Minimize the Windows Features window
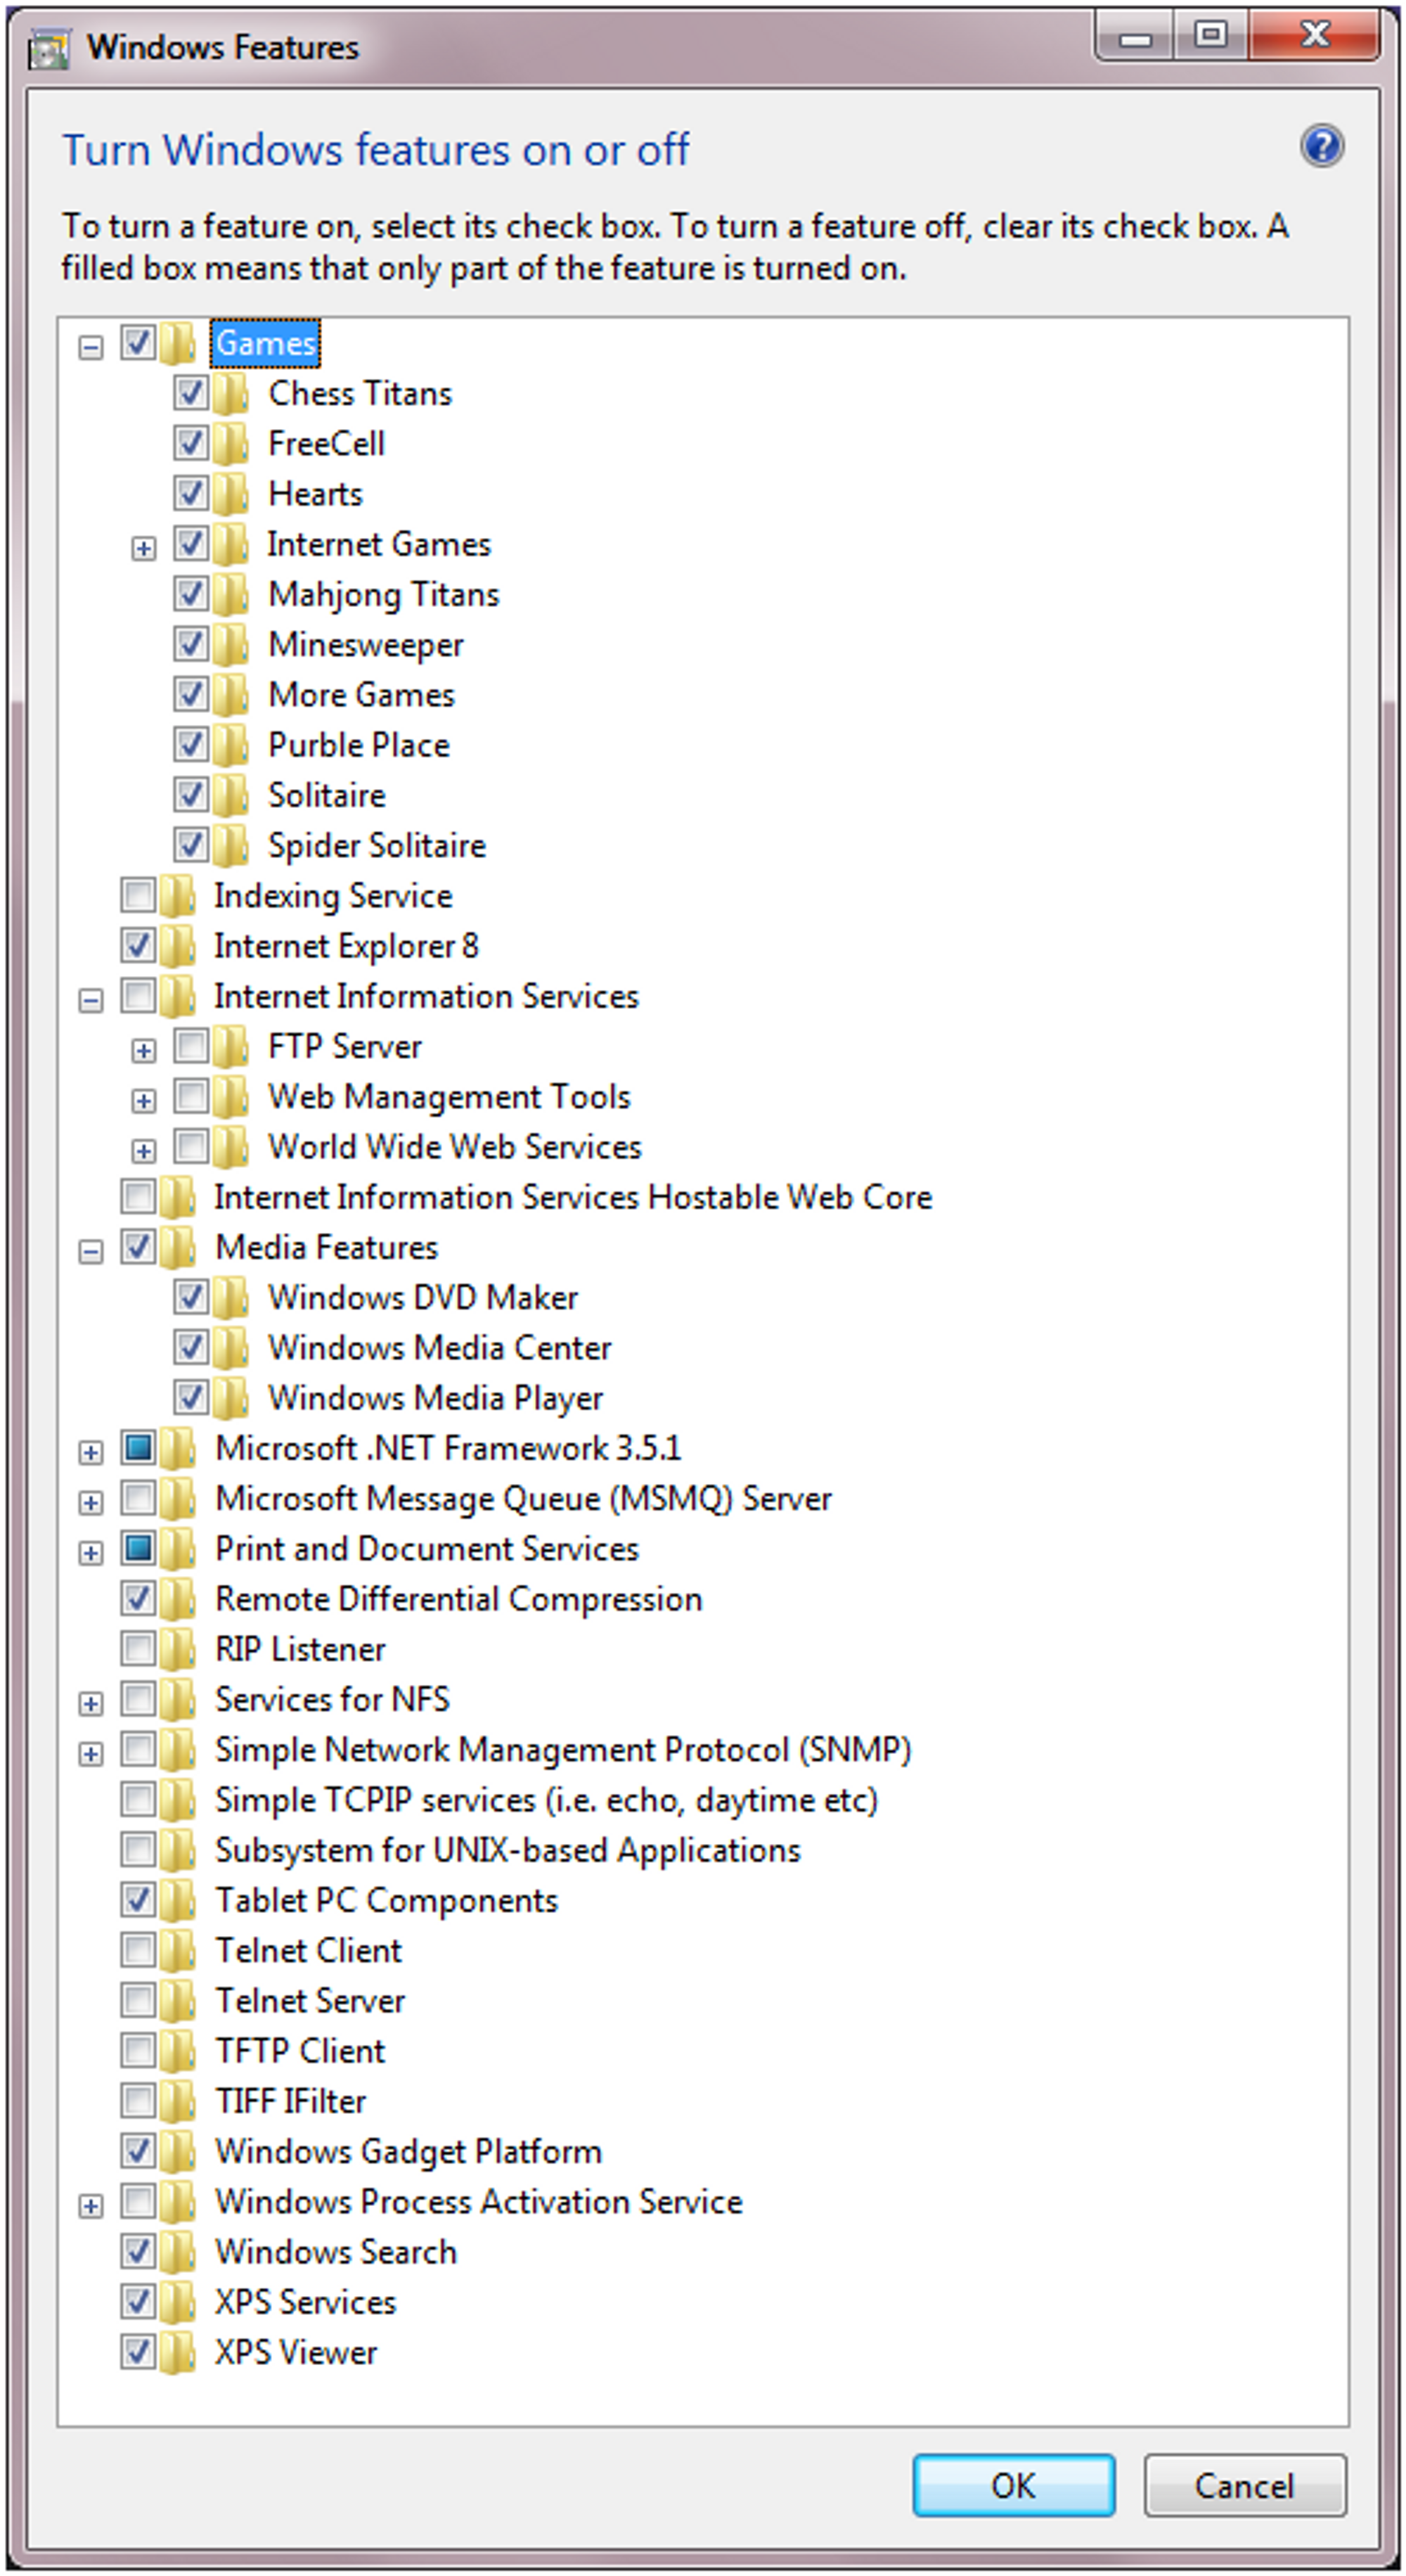This screenshot has height=2576, width=1406. click(x=1135, y=38)
